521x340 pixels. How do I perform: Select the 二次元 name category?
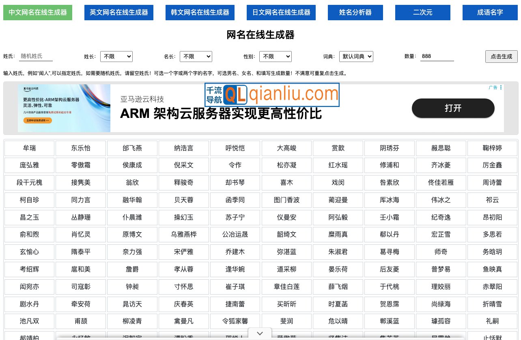click(x=423, y=13)
